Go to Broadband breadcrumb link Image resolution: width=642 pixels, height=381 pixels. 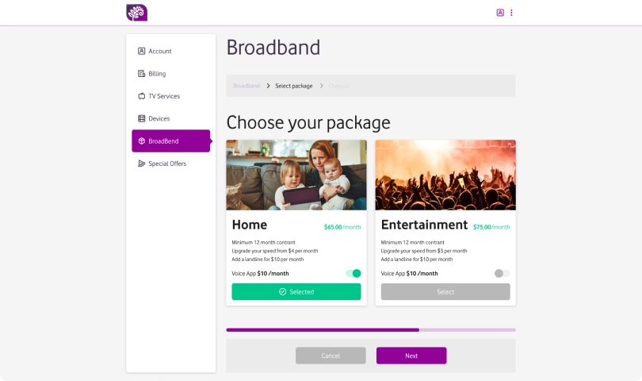246,86
